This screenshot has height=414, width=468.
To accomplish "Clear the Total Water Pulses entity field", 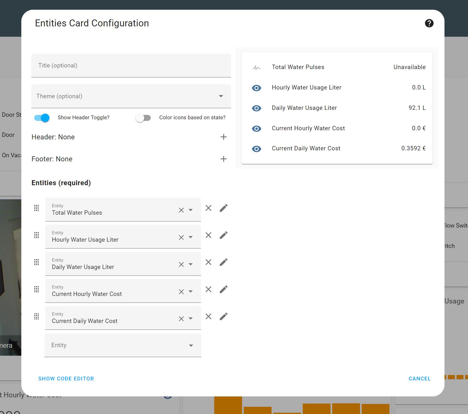I will [x=181, y=210].
